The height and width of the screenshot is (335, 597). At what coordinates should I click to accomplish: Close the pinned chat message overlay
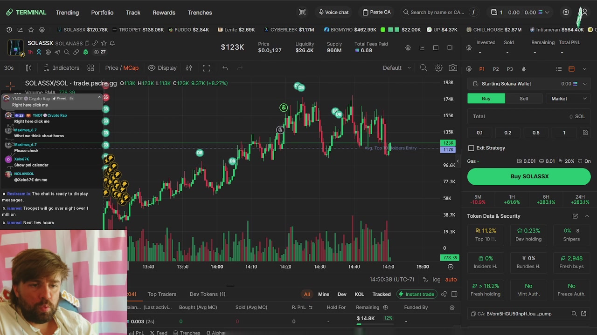[99, 97]
